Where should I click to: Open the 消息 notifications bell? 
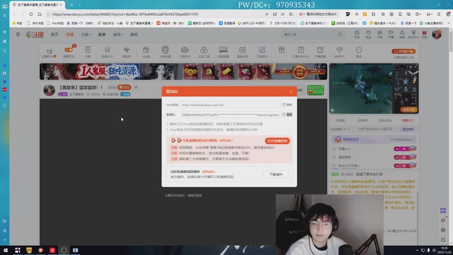[x=402, y=34]
